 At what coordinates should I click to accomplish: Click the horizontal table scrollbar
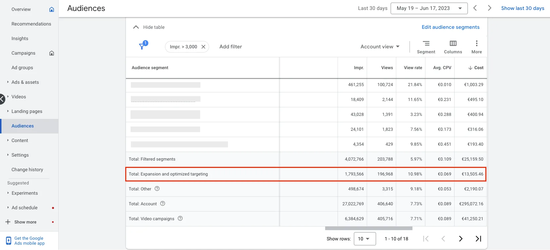369,228
